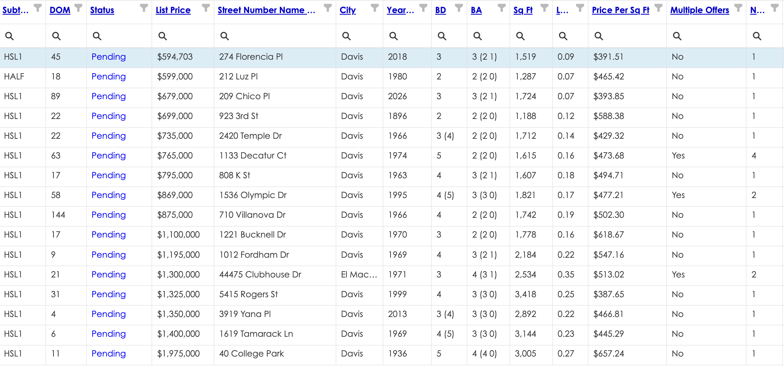
Task: Open the filter icon for City column
Action: click(x=375, y=8)
